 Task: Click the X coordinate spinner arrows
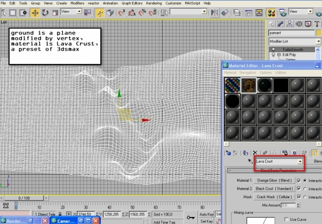97,214
